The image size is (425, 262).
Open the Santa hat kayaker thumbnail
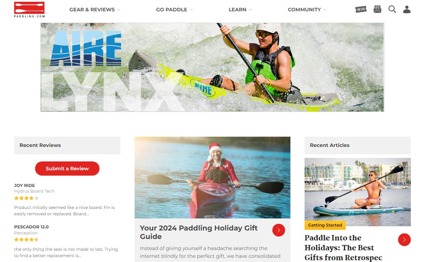(x=212, y=177)
